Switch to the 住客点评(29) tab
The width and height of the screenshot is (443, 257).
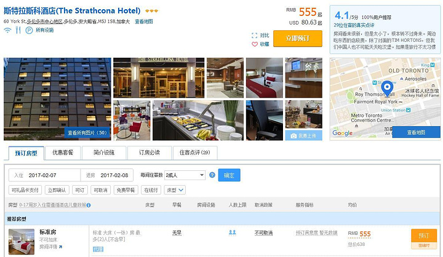click(x=195, y=153)
